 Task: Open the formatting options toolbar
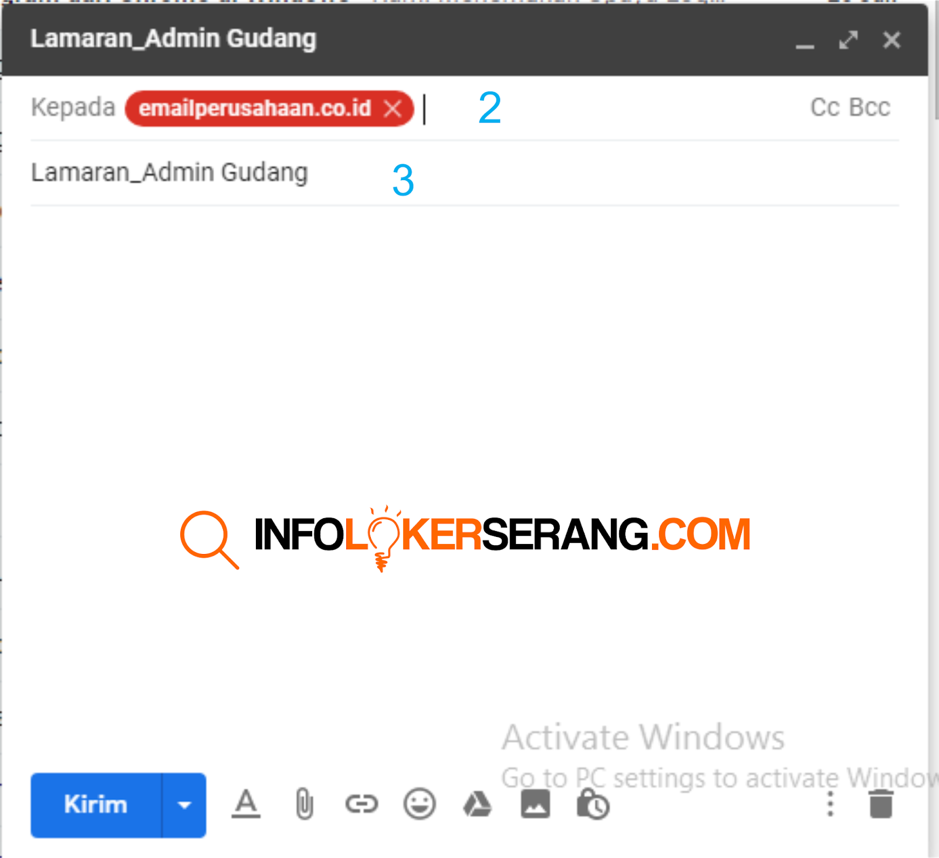coord(246,805)
